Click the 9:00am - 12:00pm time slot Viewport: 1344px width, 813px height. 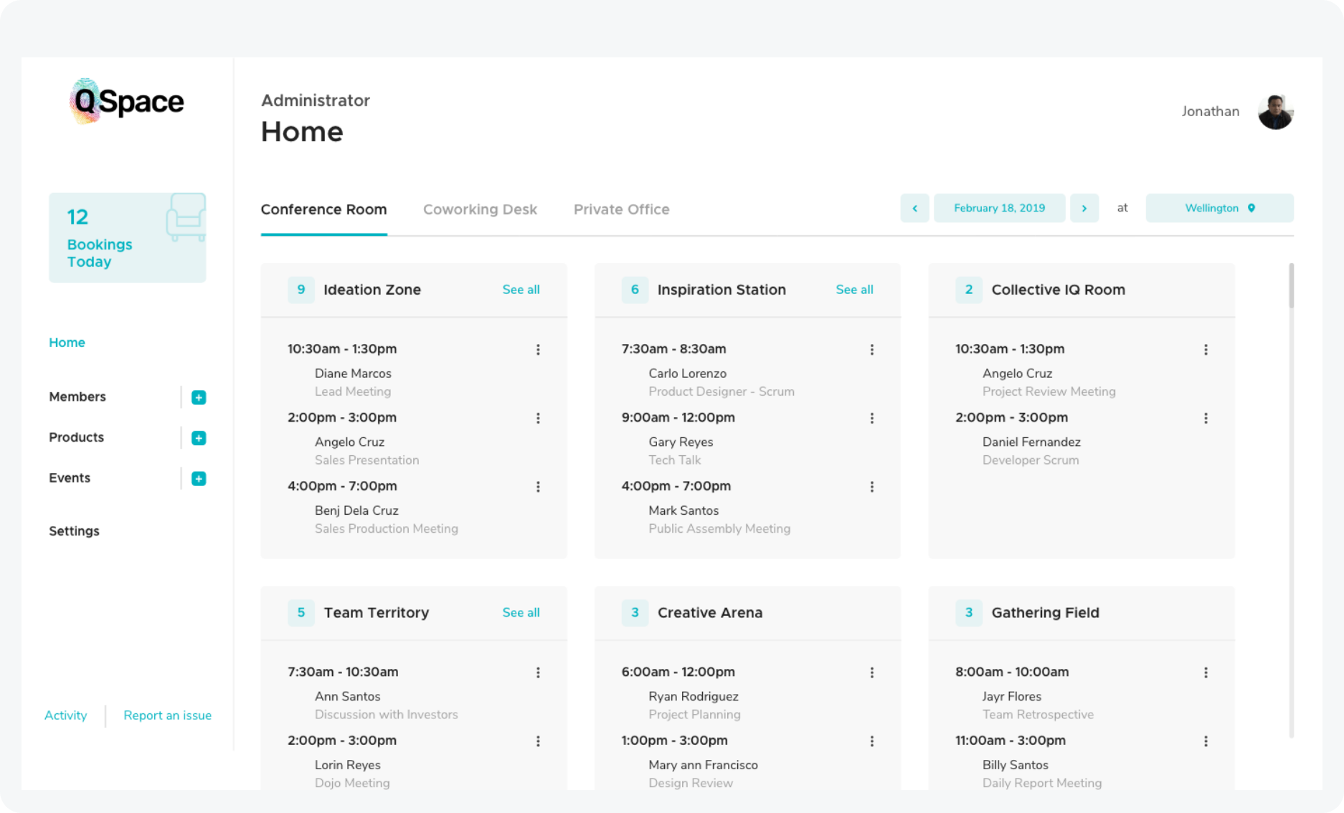click(678, 417)
